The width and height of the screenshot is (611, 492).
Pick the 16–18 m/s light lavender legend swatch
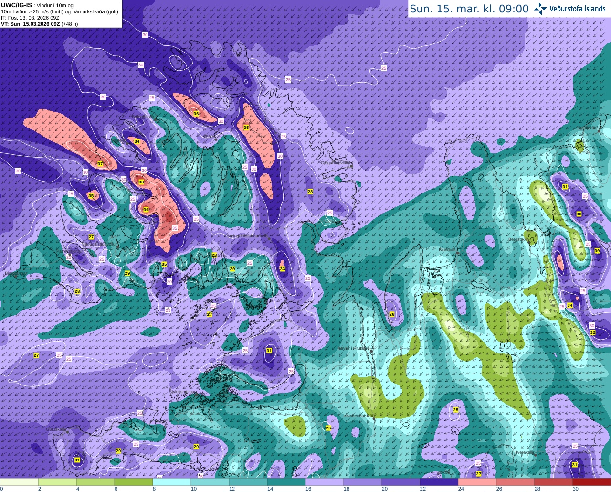click(x=325, y=482)
